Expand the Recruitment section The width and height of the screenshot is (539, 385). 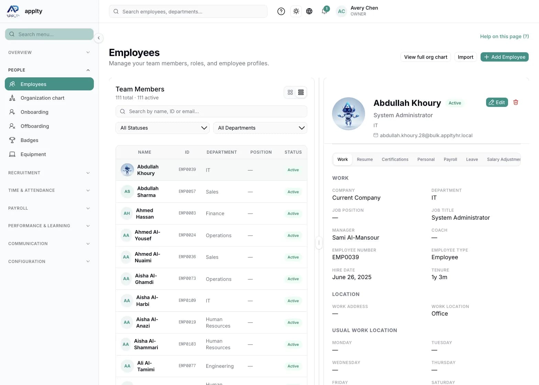point(49,173)
